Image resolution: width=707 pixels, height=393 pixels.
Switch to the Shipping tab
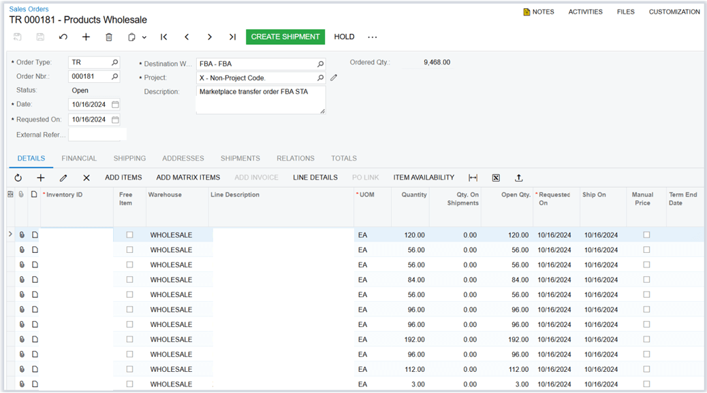click(x=129, y=158)
